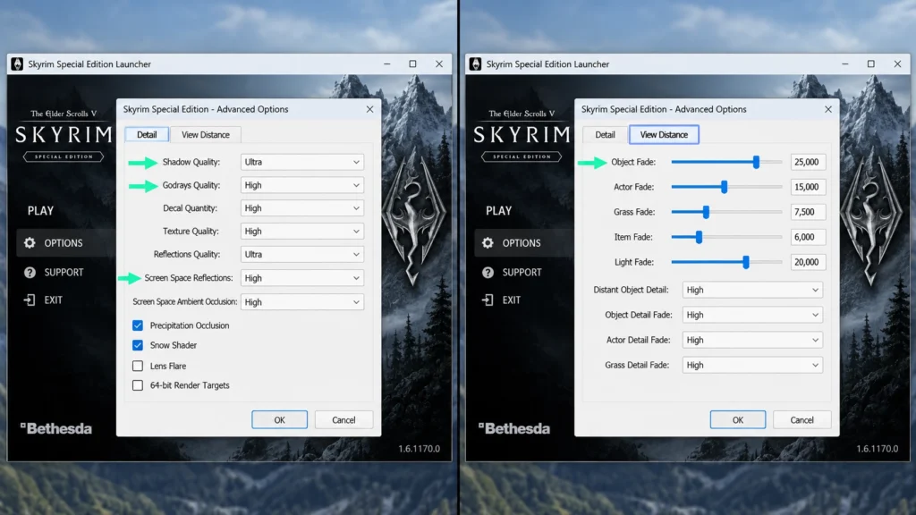Uncheck the Precipitation Occlusion checkbox

point(137,325)
